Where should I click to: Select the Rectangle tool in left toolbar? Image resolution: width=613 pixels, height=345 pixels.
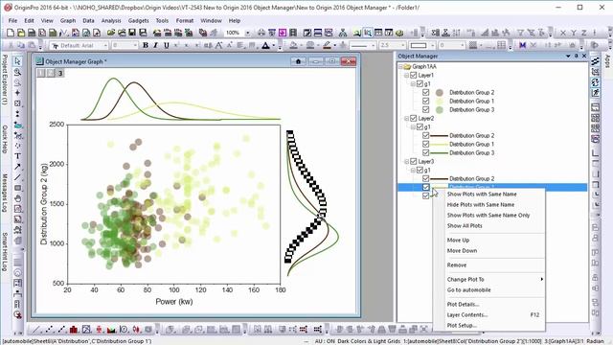[x=17, y=188]
